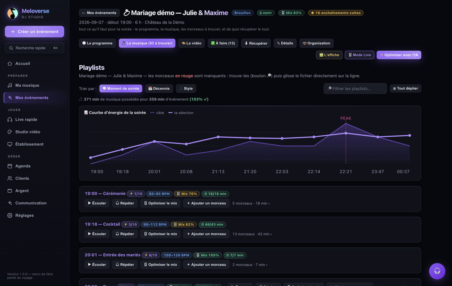Sort playlists by Moment de soirée
This screenshot has width=452, height=286.
[x=121, y=88]
